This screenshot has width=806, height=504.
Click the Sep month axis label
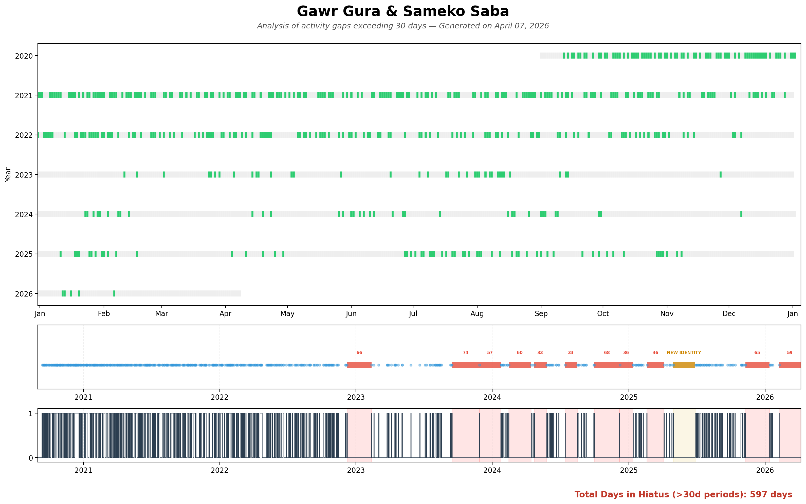point(541,314)
